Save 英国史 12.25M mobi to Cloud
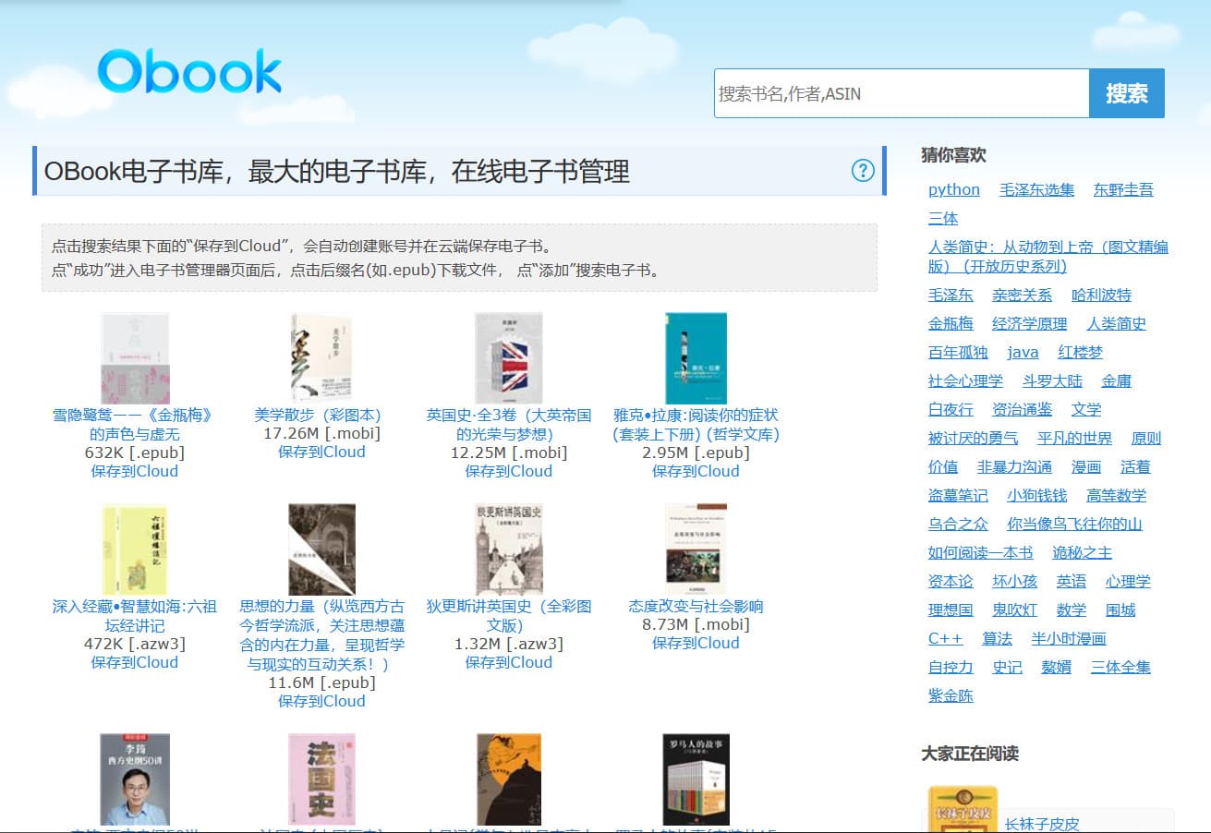This screenshot has height=833, width=1211. 508,471
